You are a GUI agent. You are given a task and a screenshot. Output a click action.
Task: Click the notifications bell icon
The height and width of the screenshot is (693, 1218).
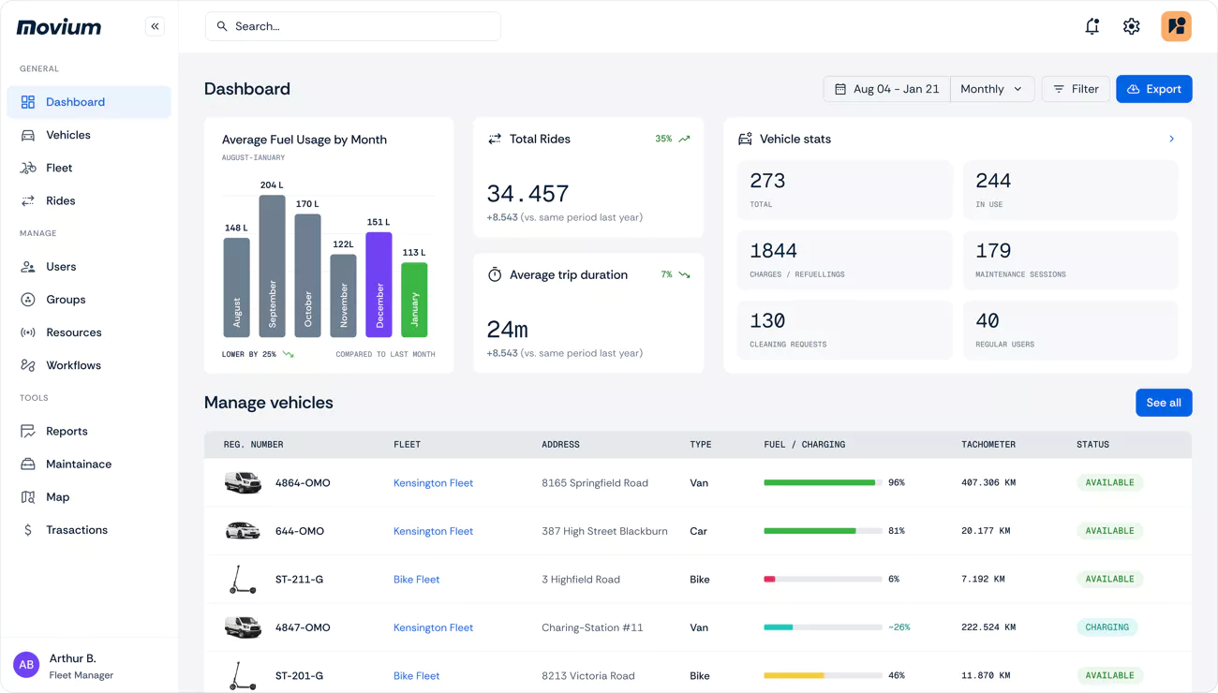click(x=1092, y=25)
